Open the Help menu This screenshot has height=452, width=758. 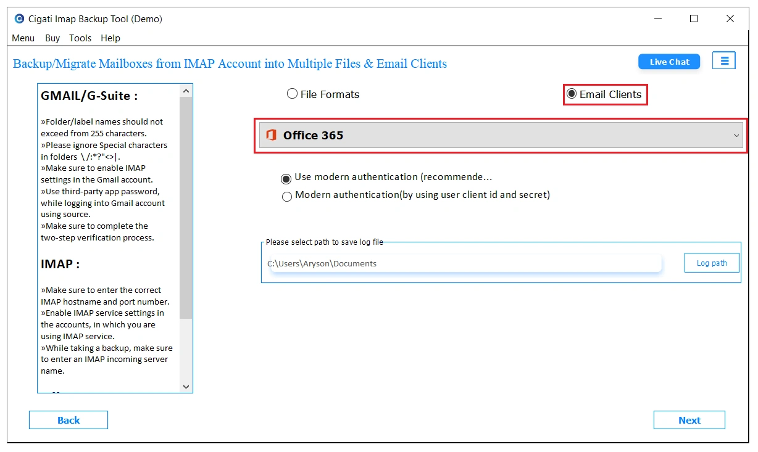coord(110,38)
